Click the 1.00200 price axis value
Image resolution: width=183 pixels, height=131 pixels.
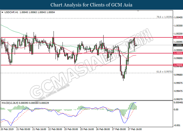coord(178,34)
